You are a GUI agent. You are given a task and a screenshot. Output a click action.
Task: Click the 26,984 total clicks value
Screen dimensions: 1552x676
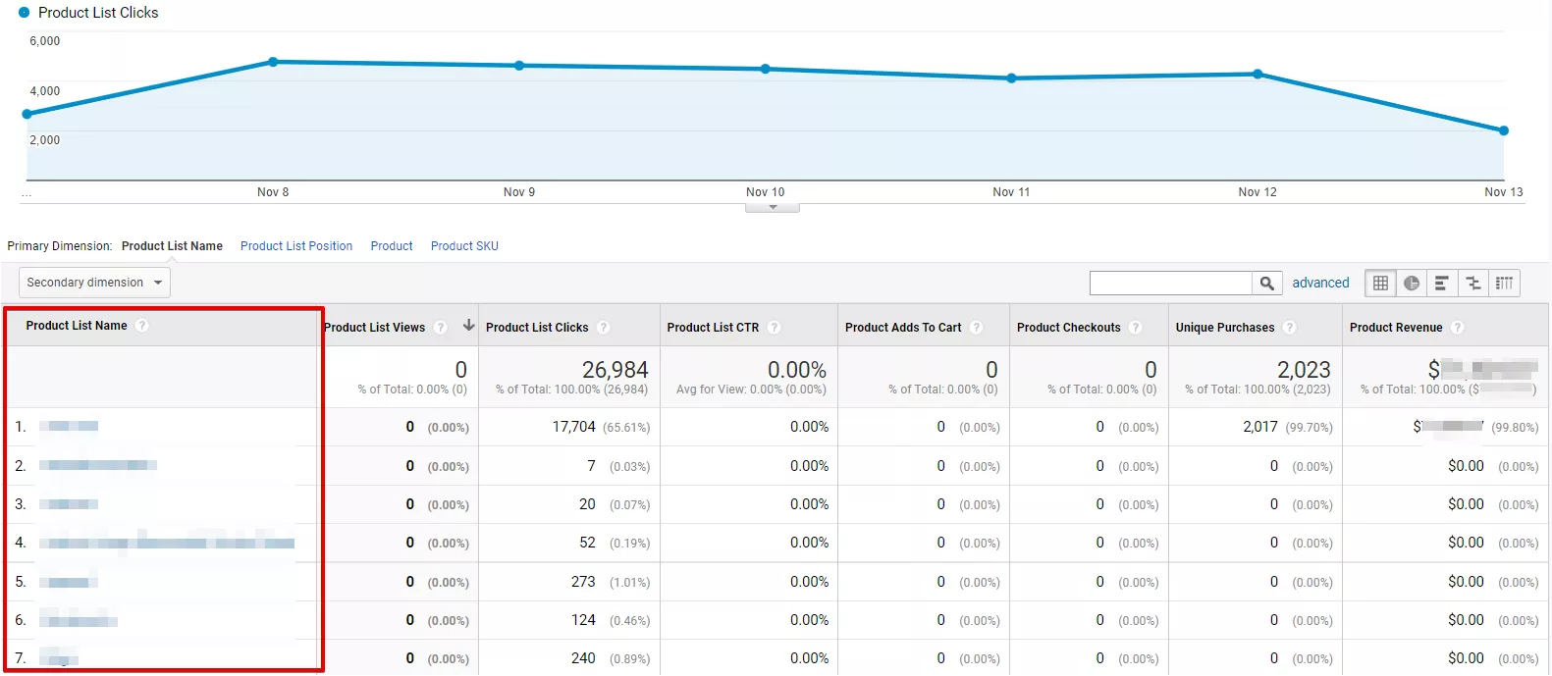615,370
